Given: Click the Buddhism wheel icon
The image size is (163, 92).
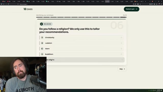Looking at the screenshot, I should click(x=42, y=54).
